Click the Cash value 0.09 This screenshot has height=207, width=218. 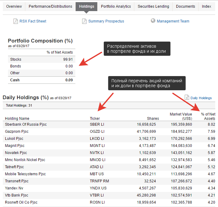tap(69, 80)
